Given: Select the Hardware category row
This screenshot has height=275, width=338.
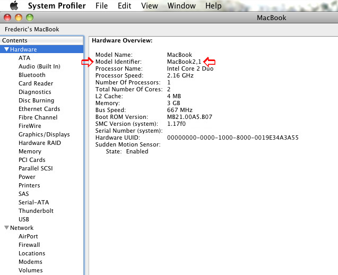Looking at the screenshot, I should tap(41, 49).
